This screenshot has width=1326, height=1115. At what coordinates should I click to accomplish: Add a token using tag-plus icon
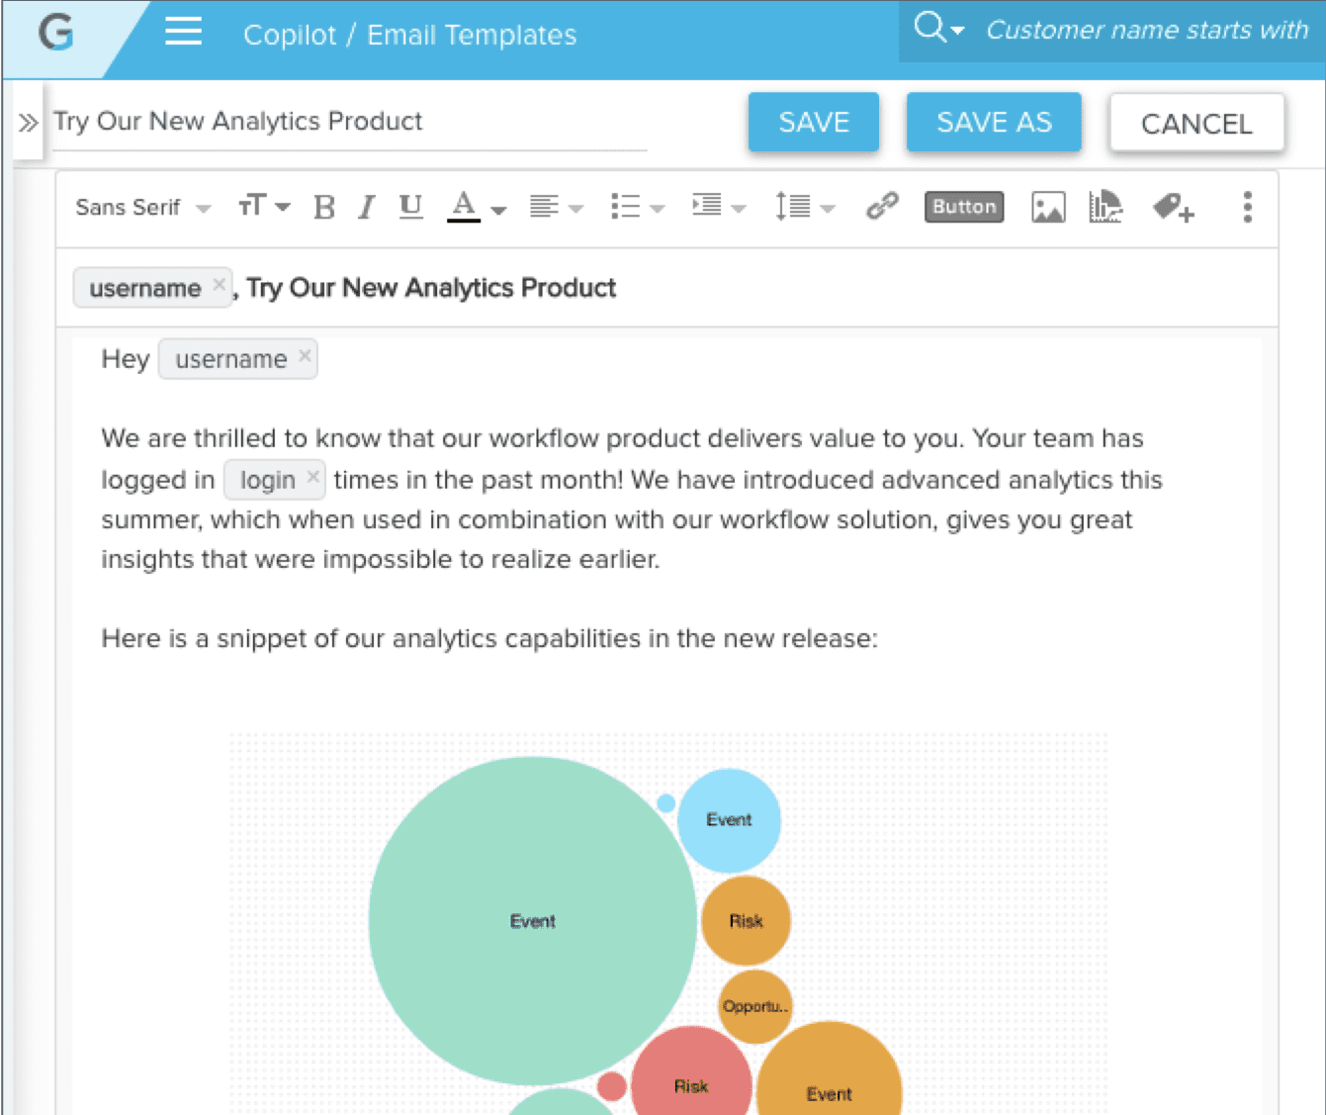(x=1173, y=208)
